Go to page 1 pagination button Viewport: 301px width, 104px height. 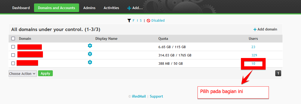coord(278,73)
